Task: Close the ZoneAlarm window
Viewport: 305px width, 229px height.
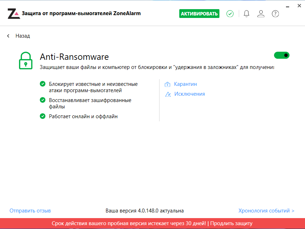Action: point(299,6)
